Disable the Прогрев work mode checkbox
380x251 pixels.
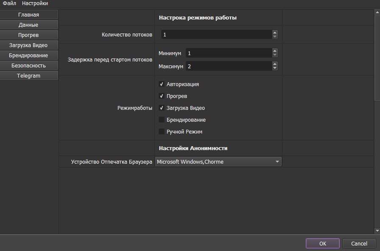pyautogui.click(x=162, y=96)
